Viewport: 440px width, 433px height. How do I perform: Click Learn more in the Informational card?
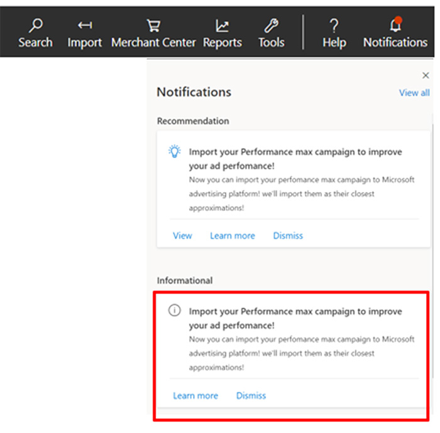coord(195,395)
